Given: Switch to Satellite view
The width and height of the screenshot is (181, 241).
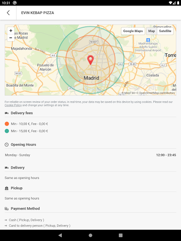Looking at the screenshot, I should (x=165, y=31).
